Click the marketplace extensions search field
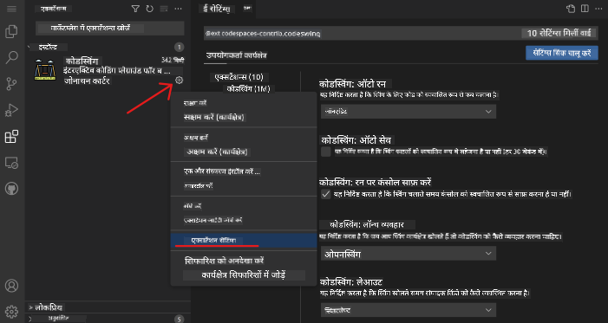This screenshot has width=608, height=323. (110, 29)
